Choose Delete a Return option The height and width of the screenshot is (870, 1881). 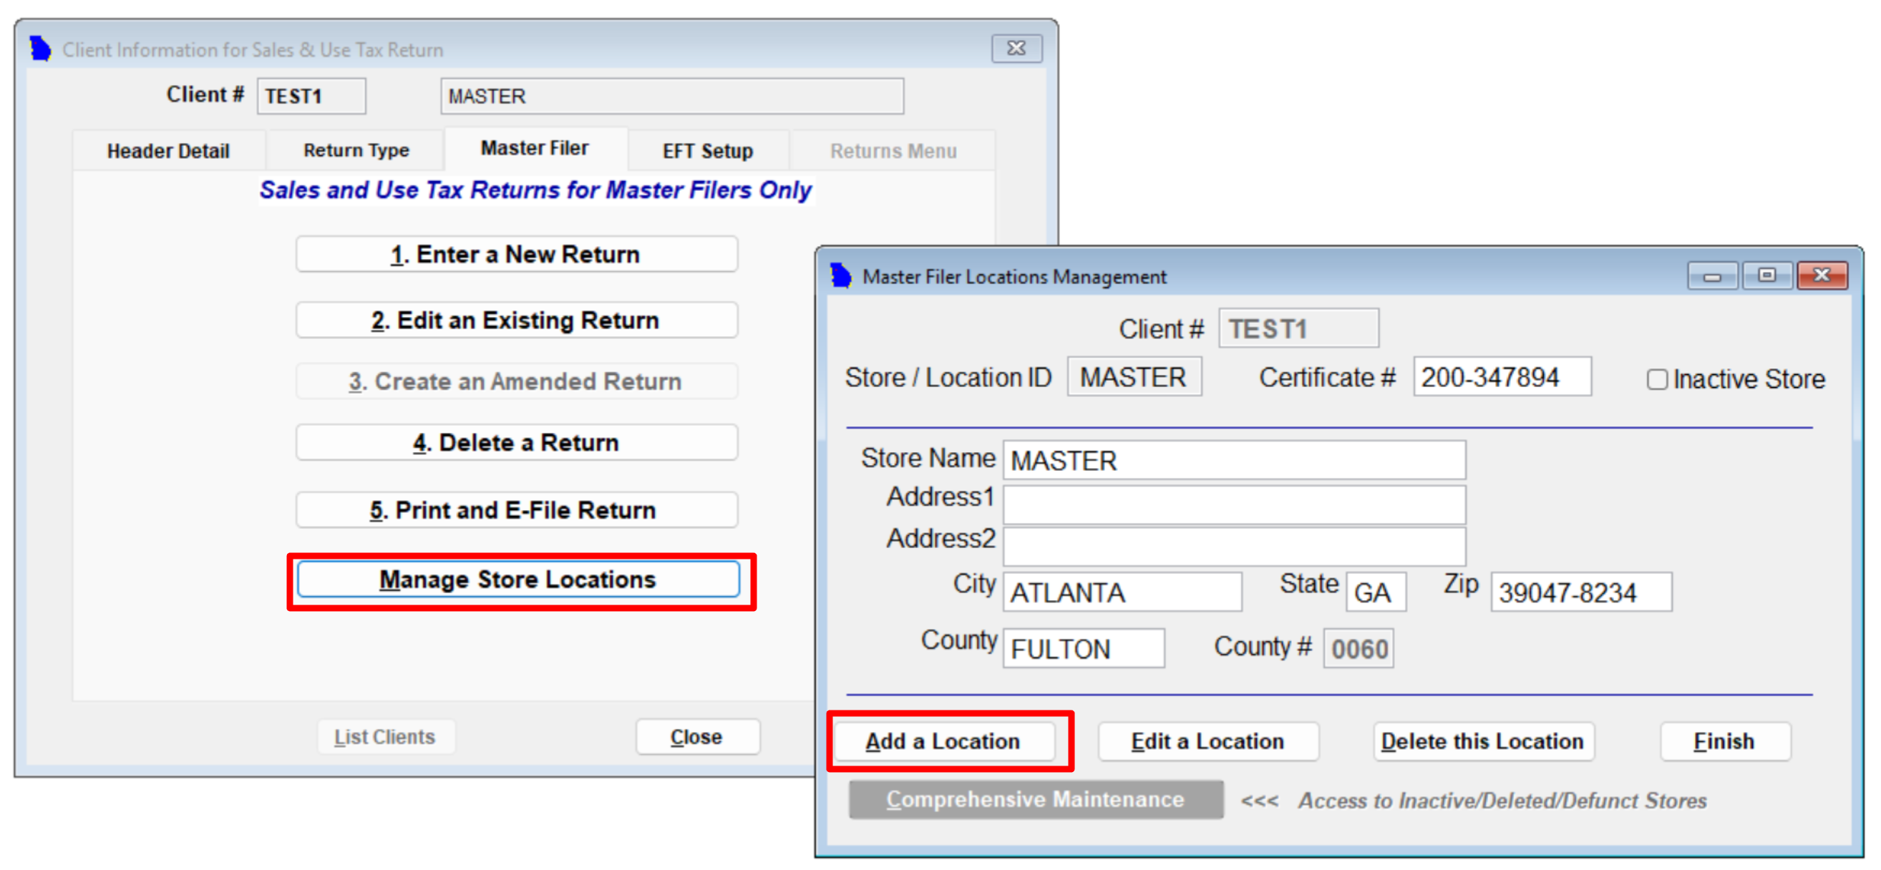click(x=516, y=443)
